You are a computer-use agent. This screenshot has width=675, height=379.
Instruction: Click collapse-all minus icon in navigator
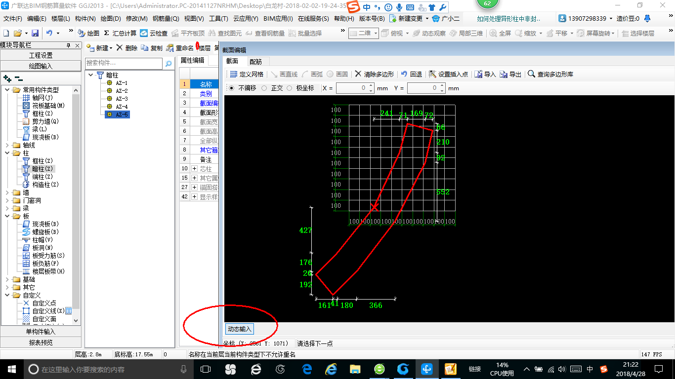tap(18, 78)
